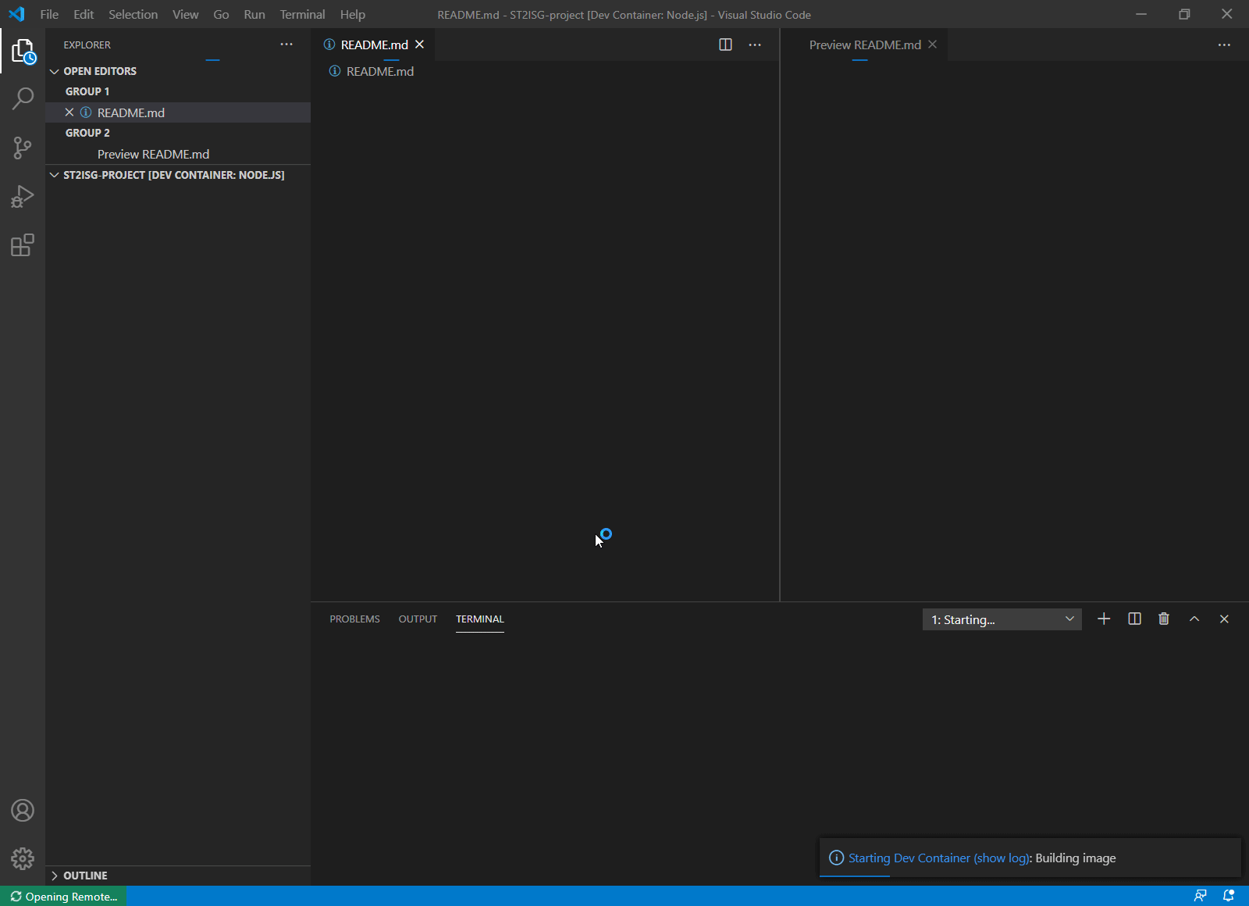Open the Edit menu
Image resolution: width=1249 pixels, height=906 pixels.
click(x=84, y=14)
